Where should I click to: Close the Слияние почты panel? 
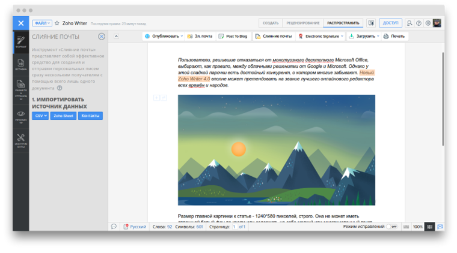pyautogui.click(x=102, y=37)
